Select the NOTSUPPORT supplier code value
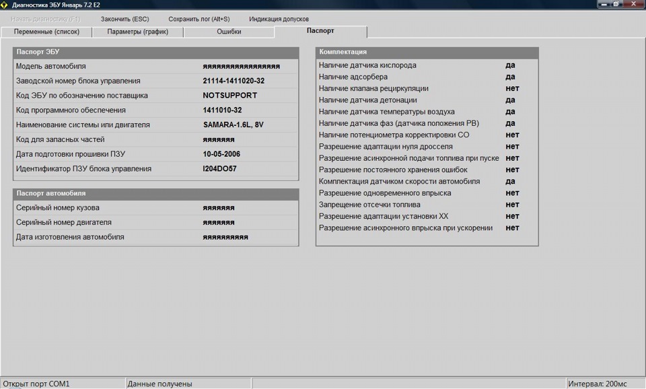 pos(230,96)
